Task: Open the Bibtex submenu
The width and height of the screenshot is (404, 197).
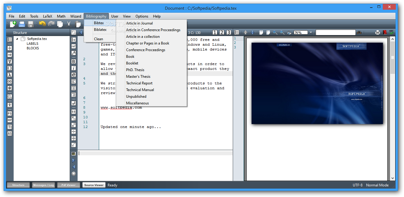Action: pos(100,23)
